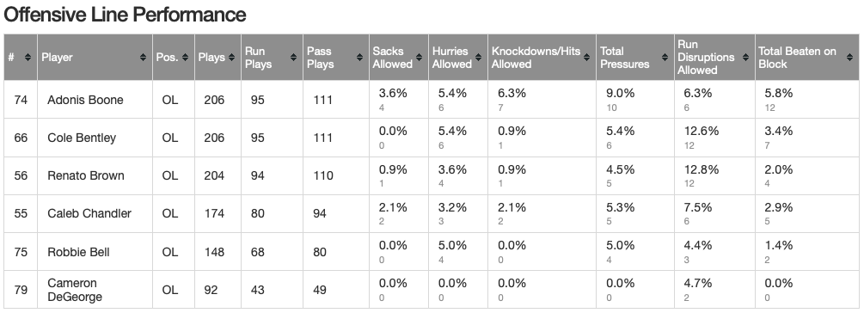Select the Robbie Bell row
This screenshot has height=313, width=864.
click(432, 252)
